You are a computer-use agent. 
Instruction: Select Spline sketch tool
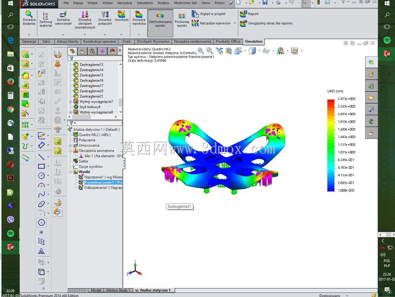(x=41, y=194)
